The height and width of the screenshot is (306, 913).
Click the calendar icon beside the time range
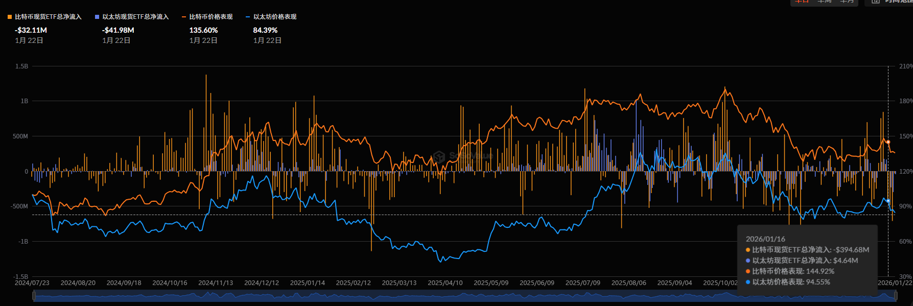(x=875, y=2)
